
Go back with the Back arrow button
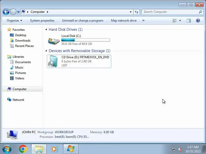coord(6,12)
